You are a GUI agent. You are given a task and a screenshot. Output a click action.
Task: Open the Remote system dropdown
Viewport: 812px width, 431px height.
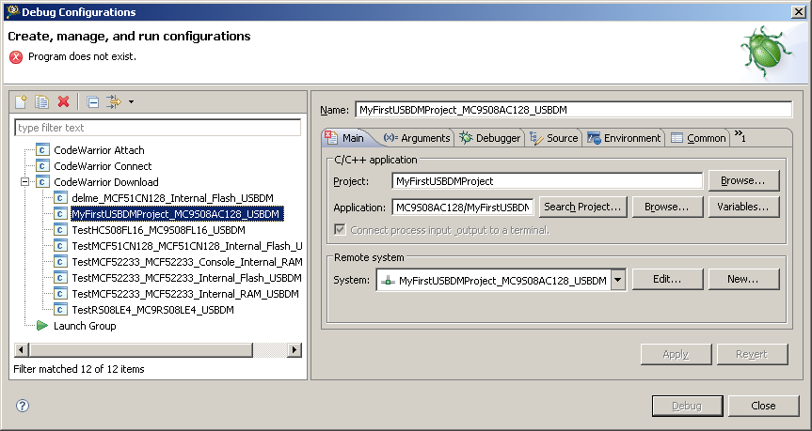(618, 280)
